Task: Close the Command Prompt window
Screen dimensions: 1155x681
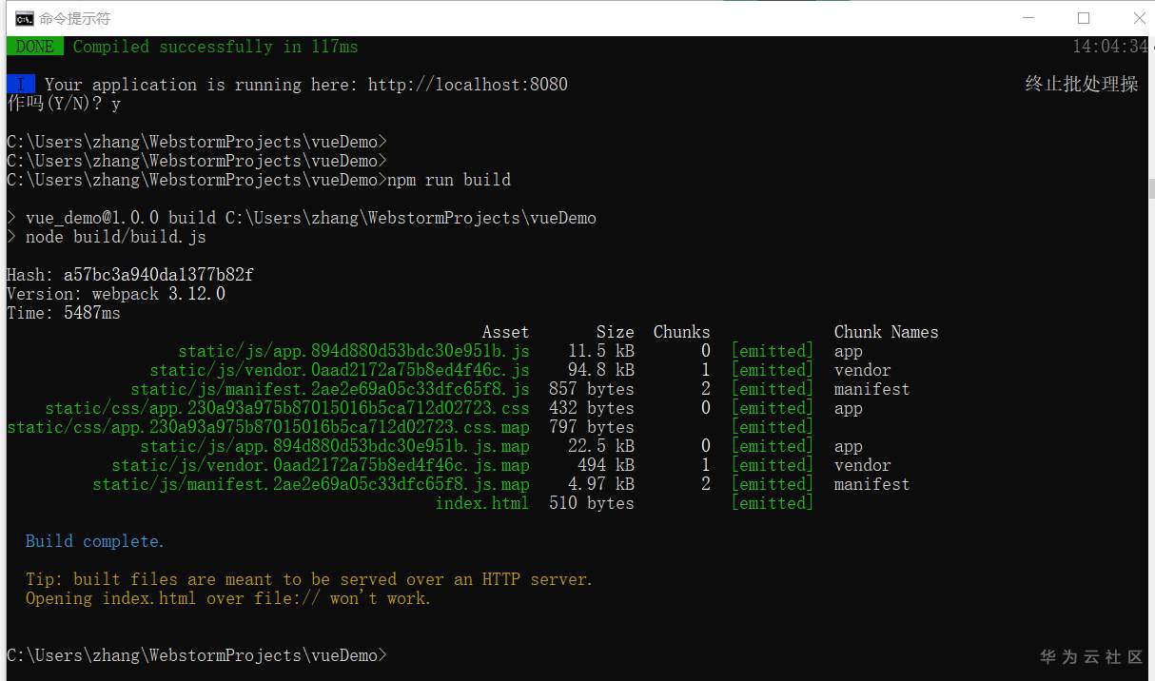Action: (x=1138, y=17)
